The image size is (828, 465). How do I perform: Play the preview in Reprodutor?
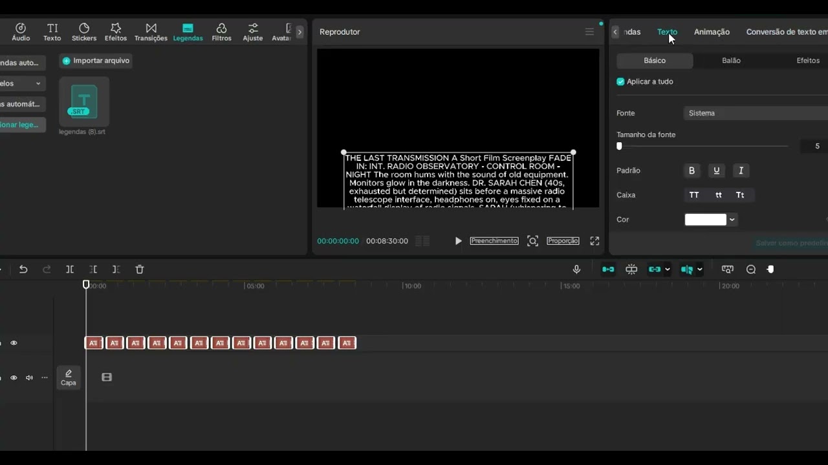point(458,241)
